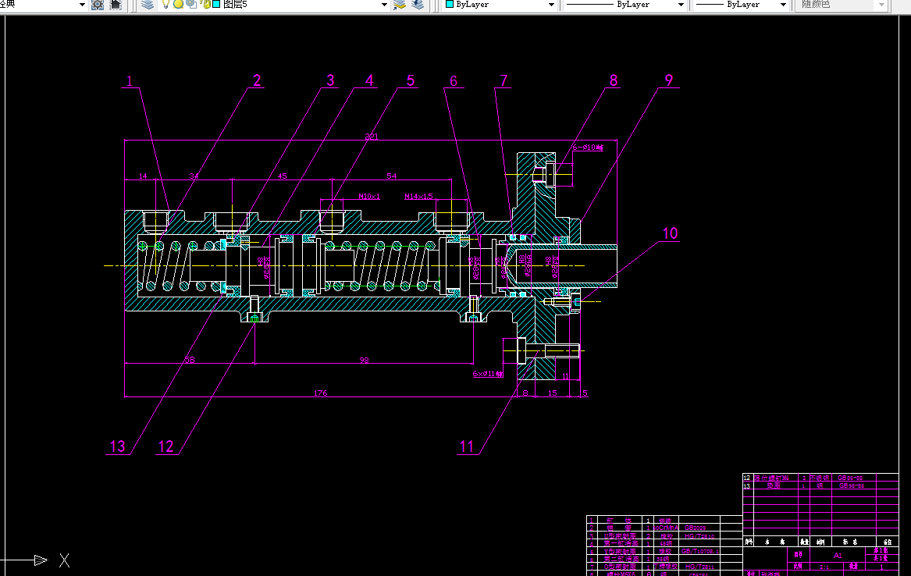Select part callout number 10
The height and width of the screenshot is (576, 911).
(x=670, y=233)
